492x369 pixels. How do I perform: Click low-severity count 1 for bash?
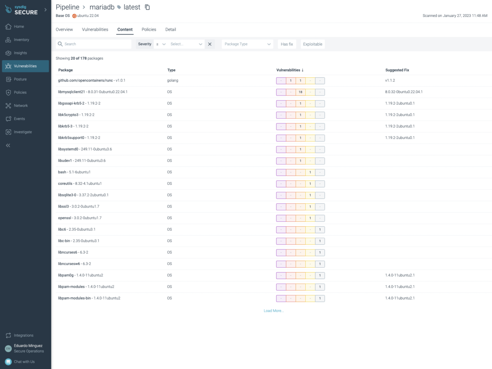[x=310, y=173]
